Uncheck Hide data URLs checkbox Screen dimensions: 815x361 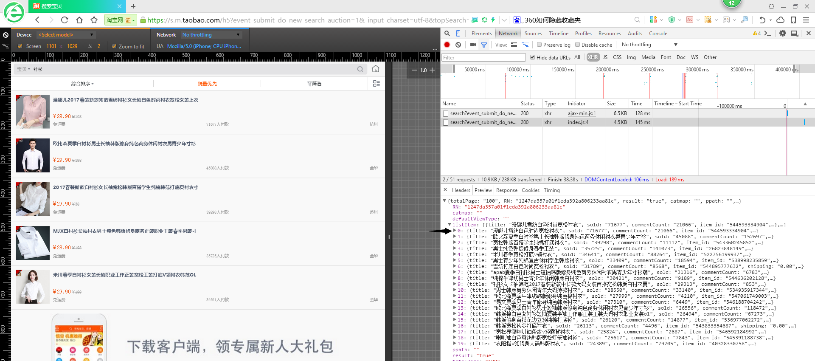tap(532, 57)
